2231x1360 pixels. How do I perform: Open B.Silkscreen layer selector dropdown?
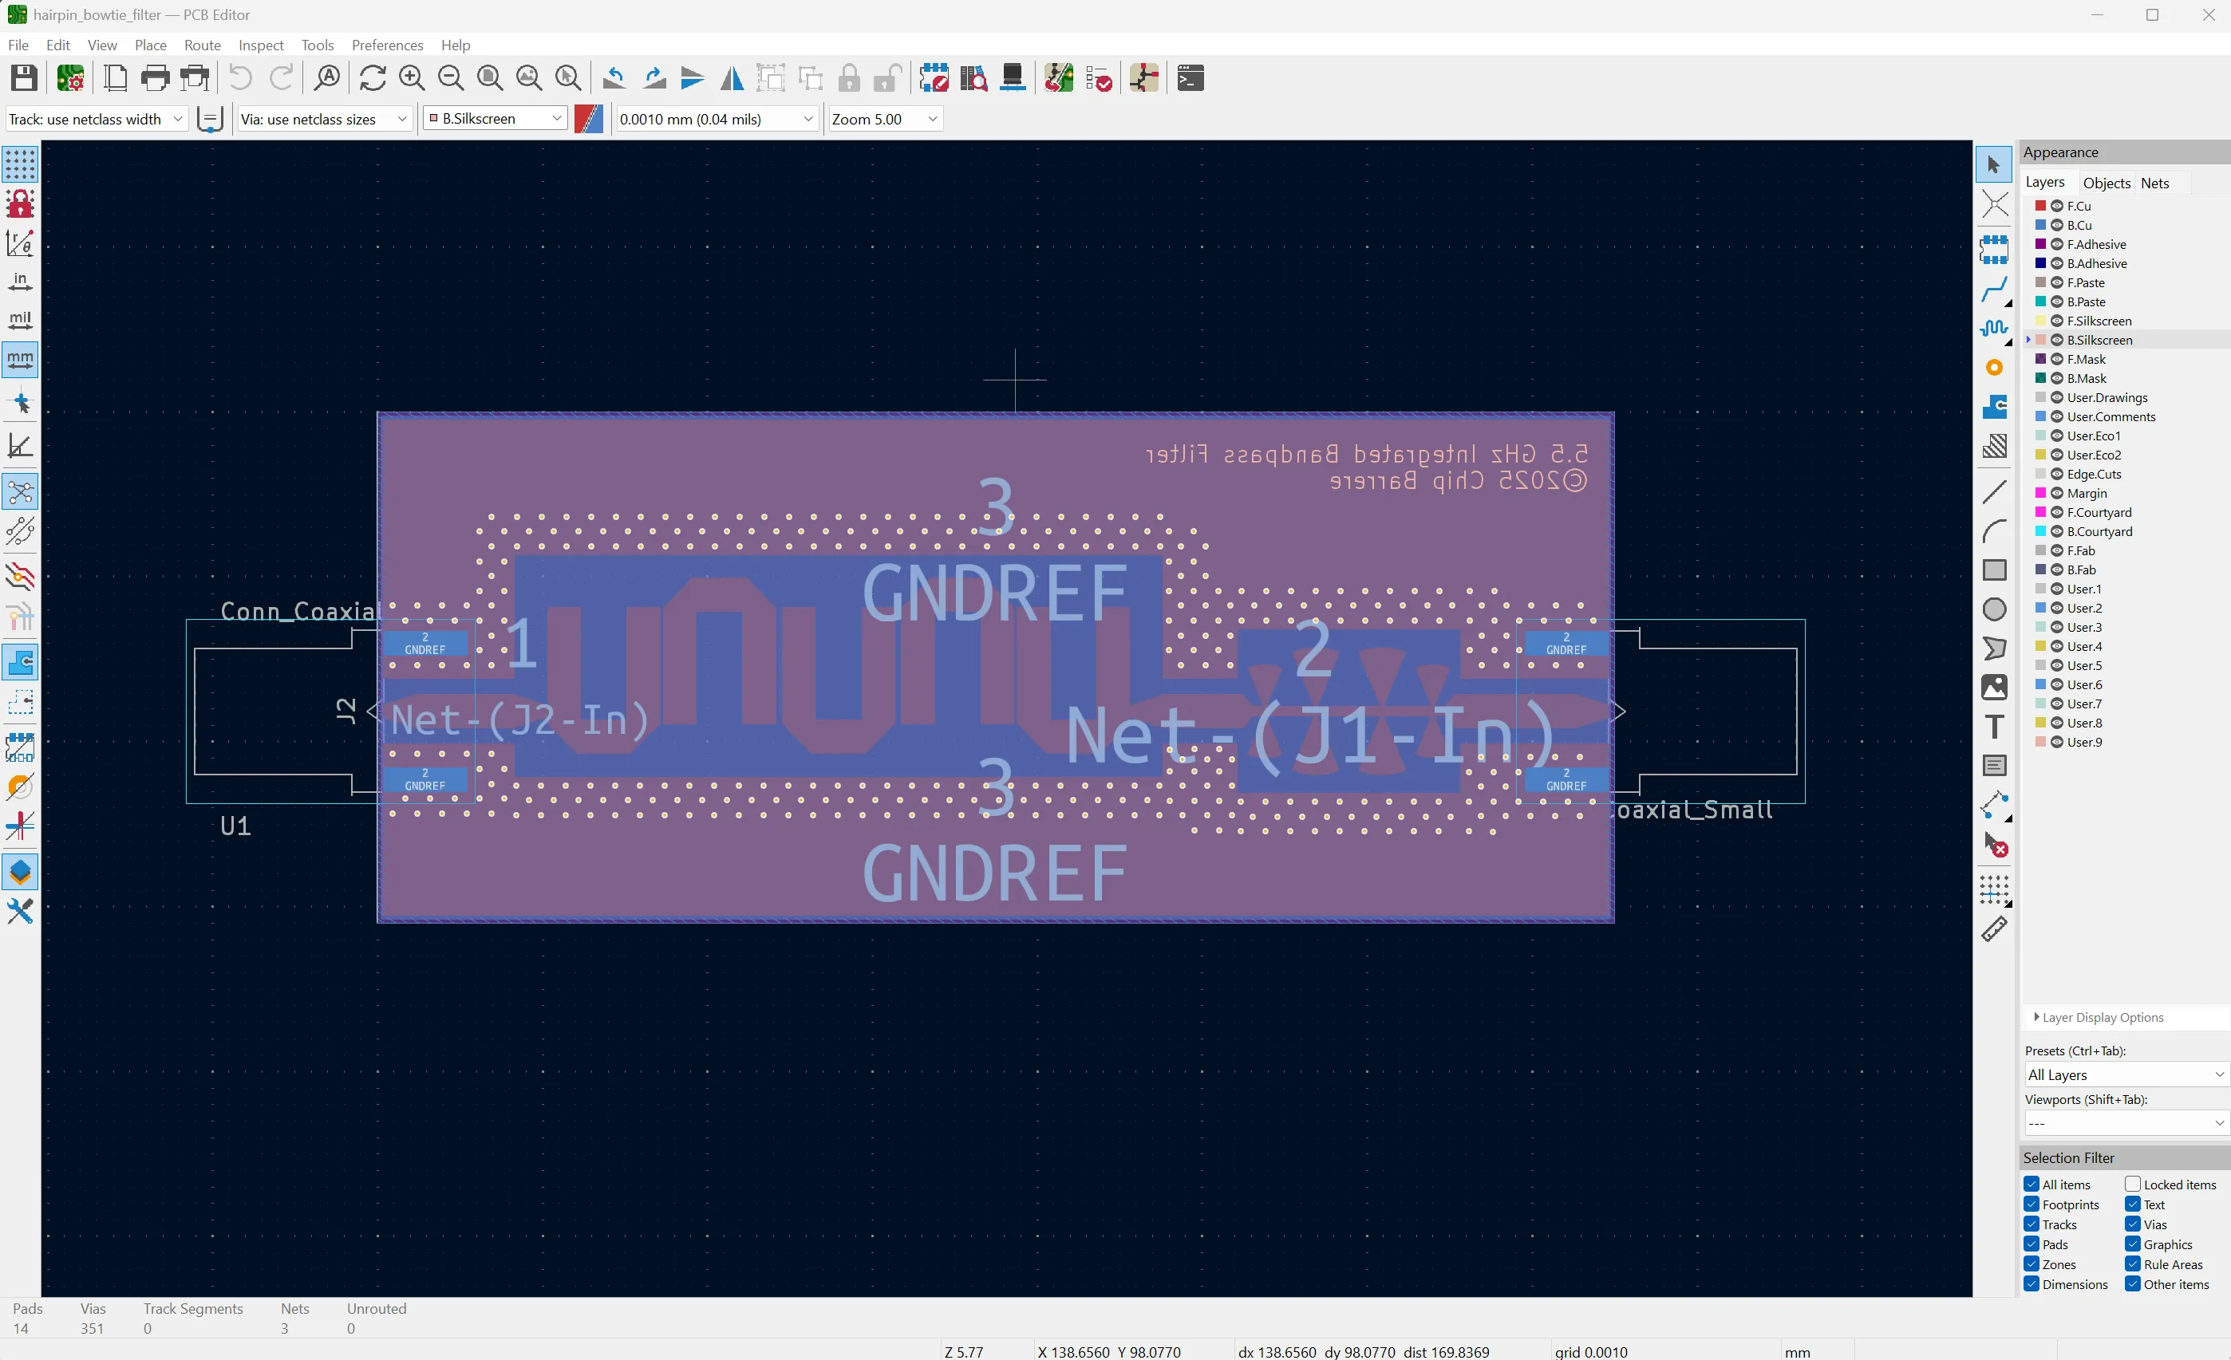496,119
